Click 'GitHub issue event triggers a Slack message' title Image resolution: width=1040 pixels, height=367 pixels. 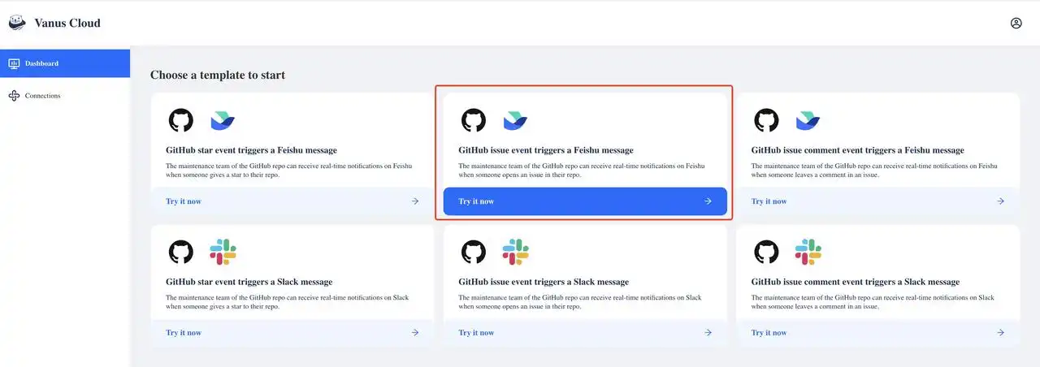click(x=544, y=282)
